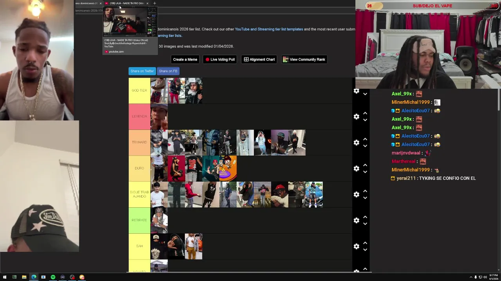501x281 pixels.
Task: Select the blue car image in SIGUE TRABAJANDO row
Action: point(314,194)
